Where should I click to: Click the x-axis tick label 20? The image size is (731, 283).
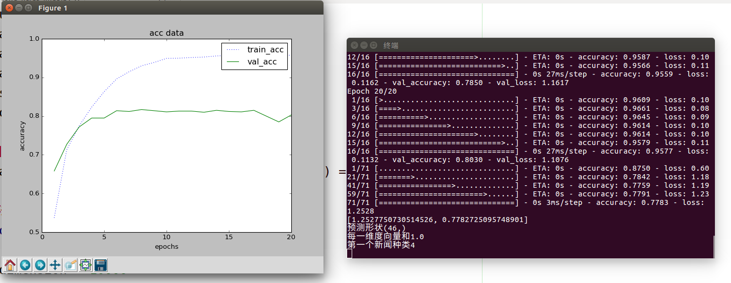click(291, 237)
